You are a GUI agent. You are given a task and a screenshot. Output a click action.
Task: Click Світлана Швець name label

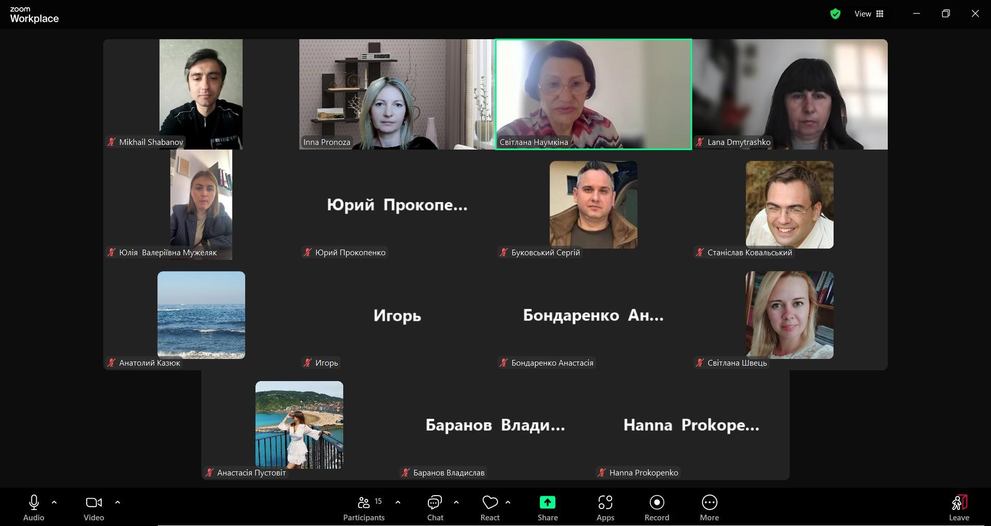[x=737, y=363]
